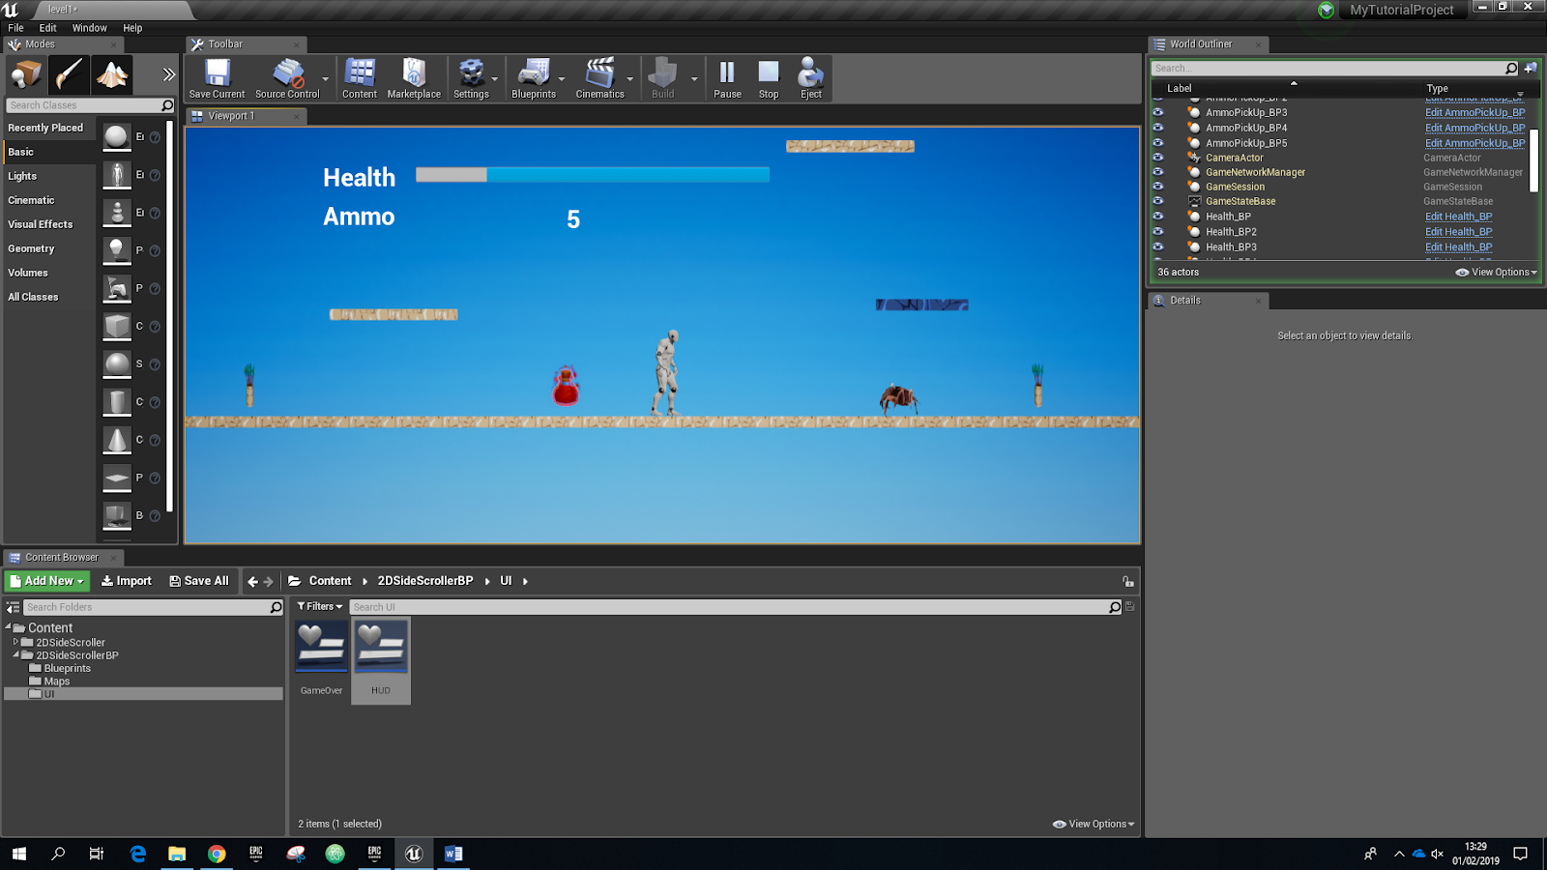The height and width of the screenshot is (870, 1547).
Task: Select the Place mode cube icon
Action: point(24,72)
